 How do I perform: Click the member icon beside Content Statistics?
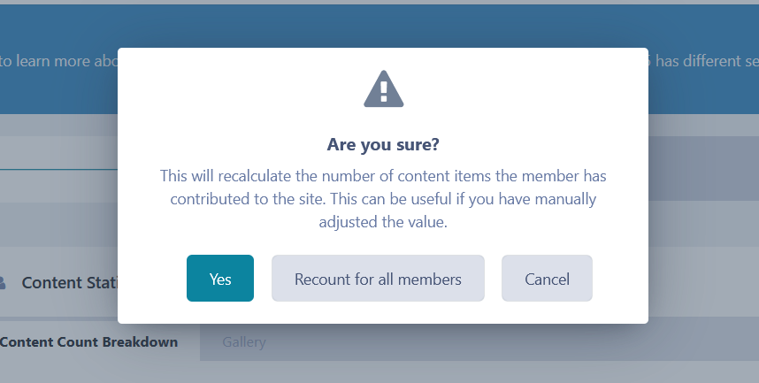[3, 282]
